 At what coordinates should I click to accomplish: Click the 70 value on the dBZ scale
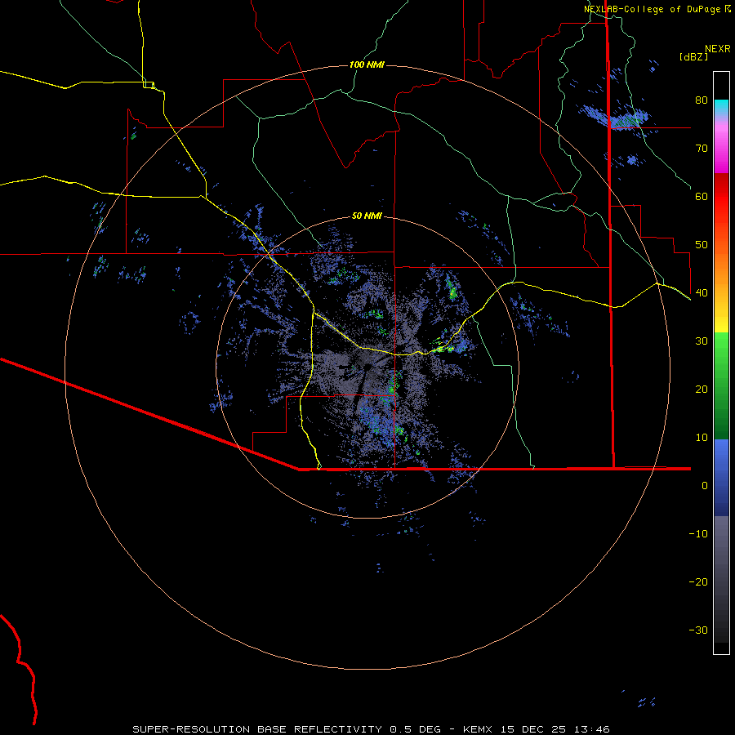tap(702, 149)
